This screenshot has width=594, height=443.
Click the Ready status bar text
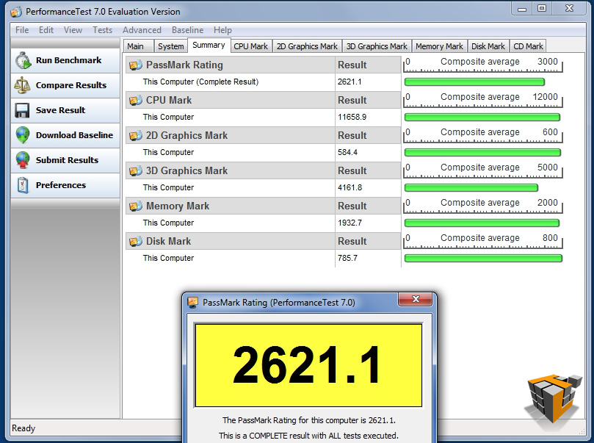23,428
